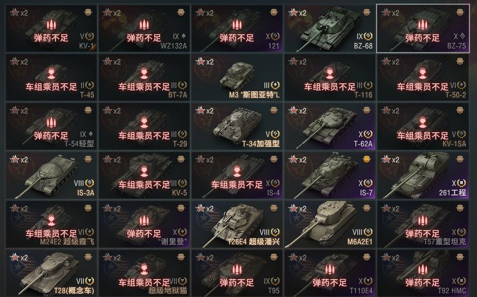This screenshot has height=297, width=477.
Task: Click the 弹药不足 label on T57重型坦克
Action: click(422, 233)
